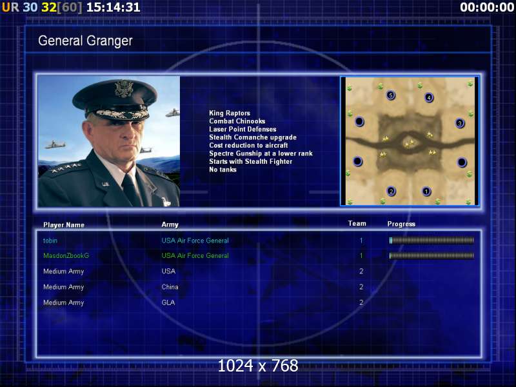The image size is (516, 387).
Task: Click the Combat Chinooks line
Action: tap(237, 121)
